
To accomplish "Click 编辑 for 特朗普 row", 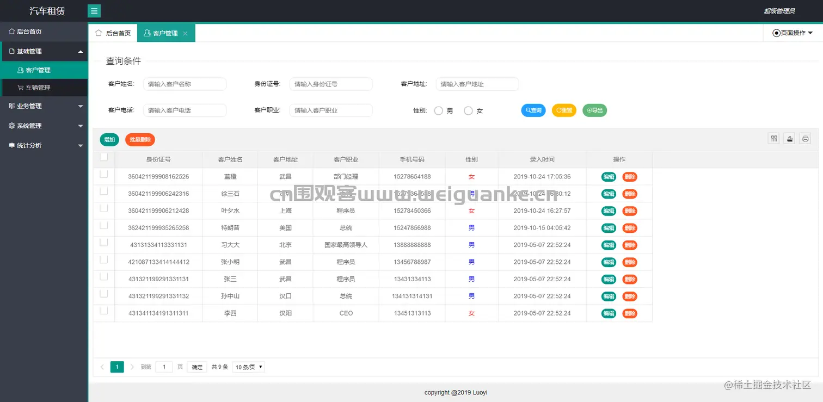I will [x=609, y=228].
